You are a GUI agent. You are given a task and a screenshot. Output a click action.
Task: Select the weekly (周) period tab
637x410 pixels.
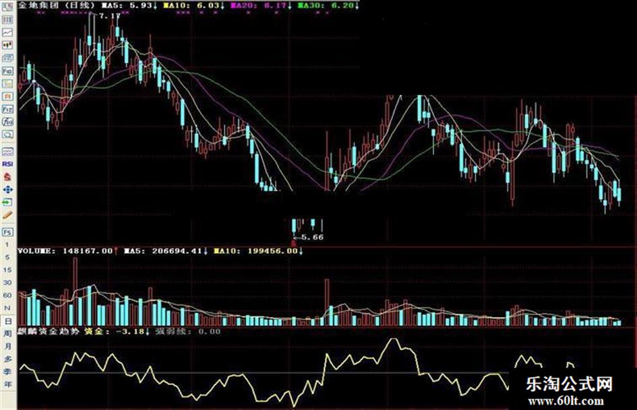(x=7, y=334)
